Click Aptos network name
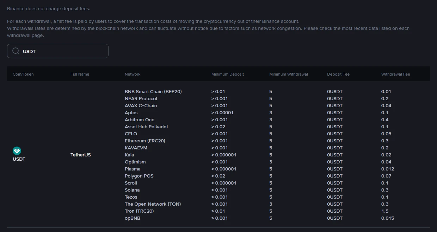The image size is (437, 232). 131,113
